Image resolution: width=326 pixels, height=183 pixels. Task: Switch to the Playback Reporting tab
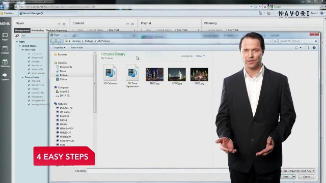point(57,30)
